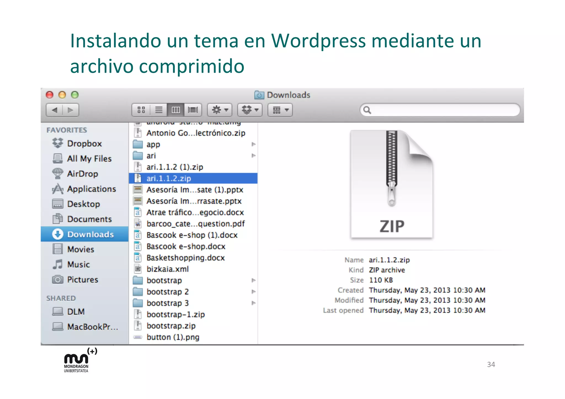Image resolution: width=565 pixels, height=399 pixels.
Task: Click the large ZIP preview icon
Action: click(392, 184)
